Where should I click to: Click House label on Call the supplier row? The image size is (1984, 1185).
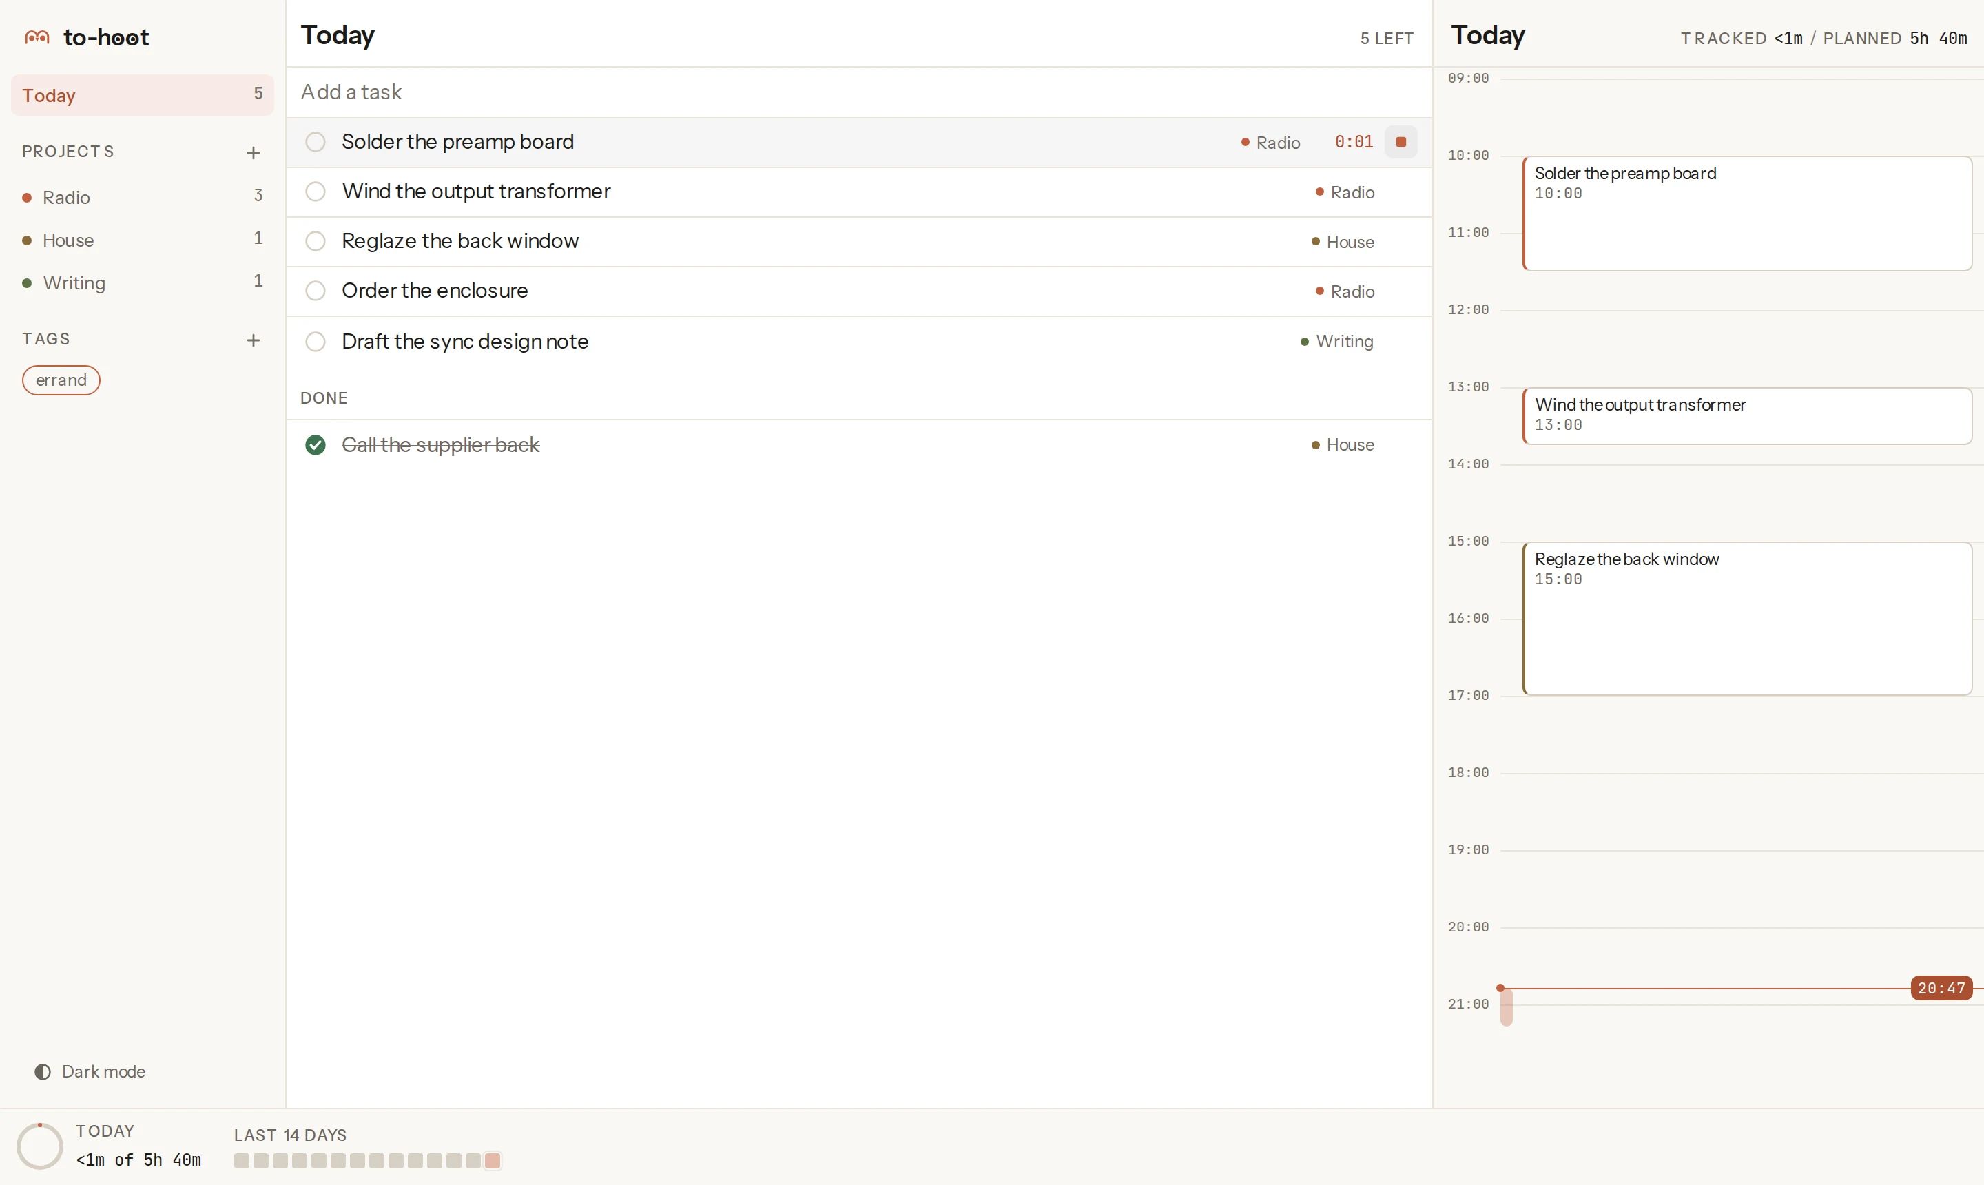pyautogui.click(x=1342, y=445)
